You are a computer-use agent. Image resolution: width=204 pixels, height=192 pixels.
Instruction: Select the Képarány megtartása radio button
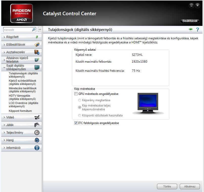[x=79, y=100]
